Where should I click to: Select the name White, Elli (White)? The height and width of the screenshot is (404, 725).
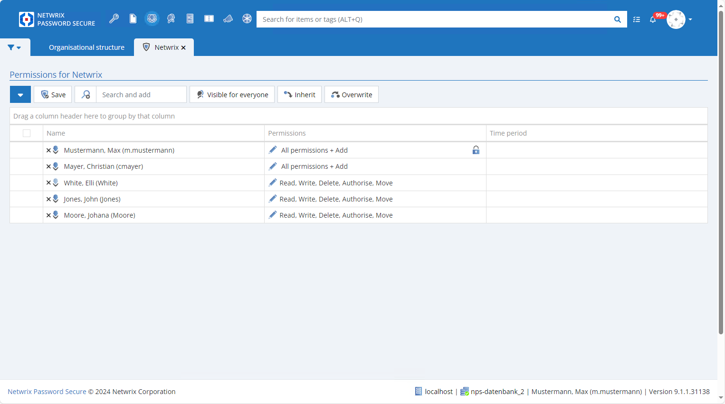point(91,183)
